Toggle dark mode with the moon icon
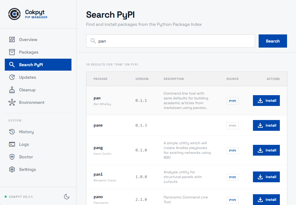The image size is (296, 205). coord(67,197)
